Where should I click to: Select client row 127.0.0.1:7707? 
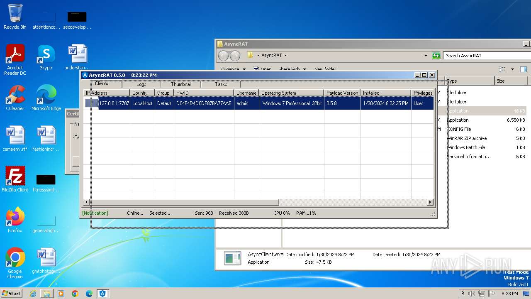[x=259, y=103]
